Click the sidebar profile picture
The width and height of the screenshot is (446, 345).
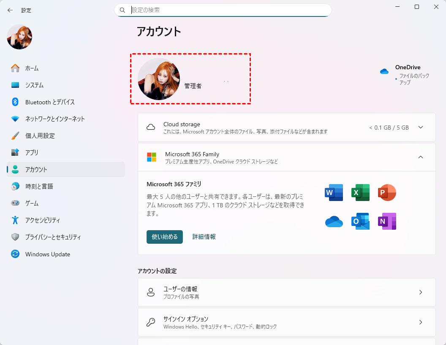pyautogui.click(x=19, y=37)
